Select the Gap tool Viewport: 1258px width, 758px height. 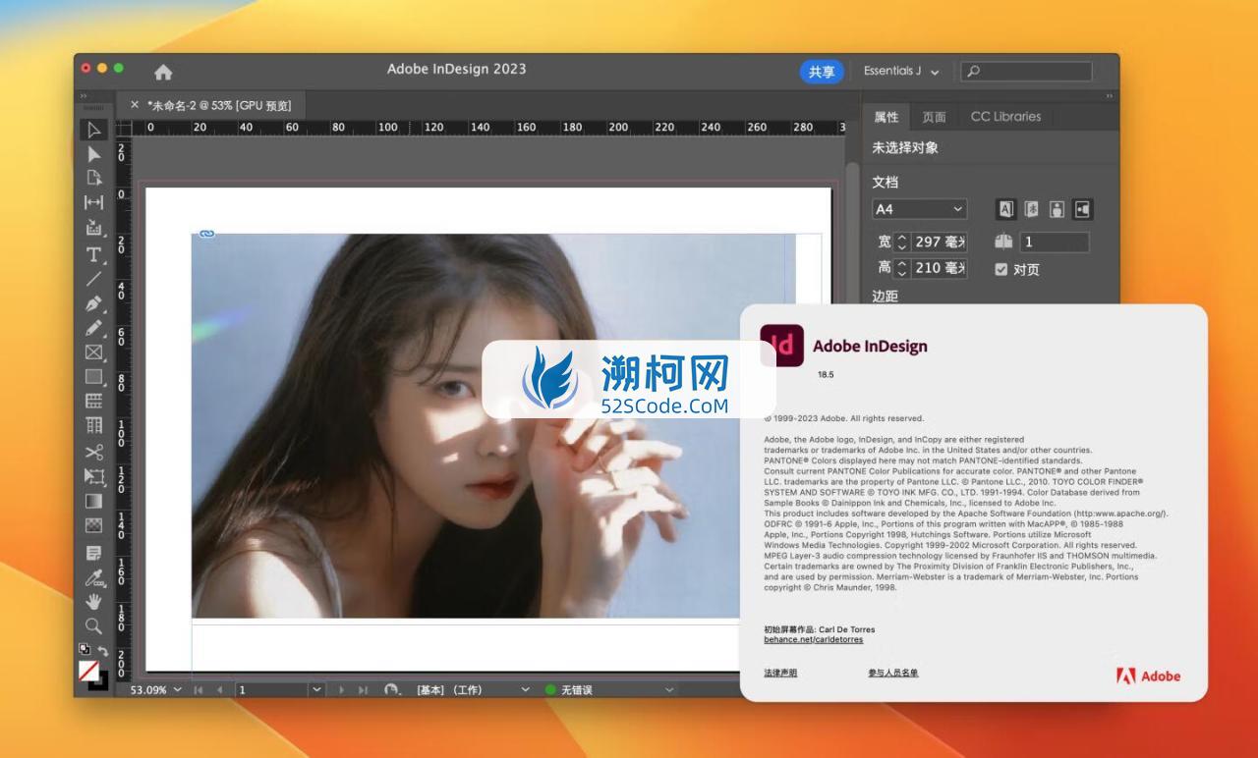pos(93,202)
